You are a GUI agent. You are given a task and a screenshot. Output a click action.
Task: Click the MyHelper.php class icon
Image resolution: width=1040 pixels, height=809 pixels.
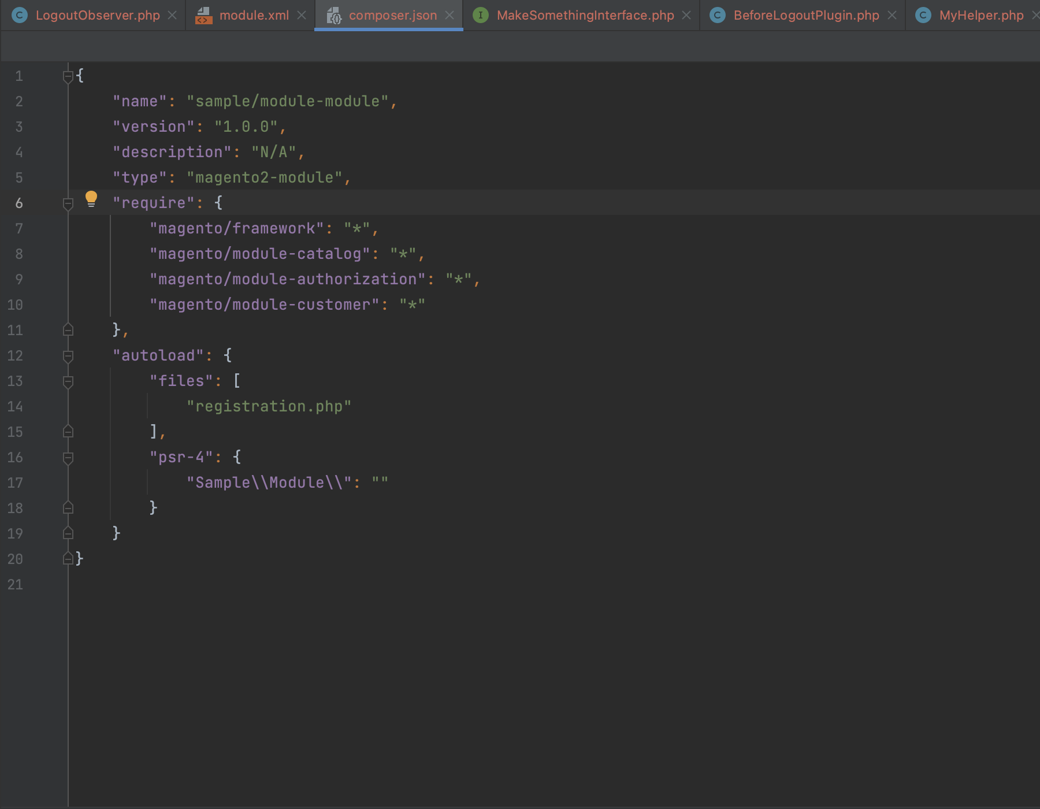923,15
